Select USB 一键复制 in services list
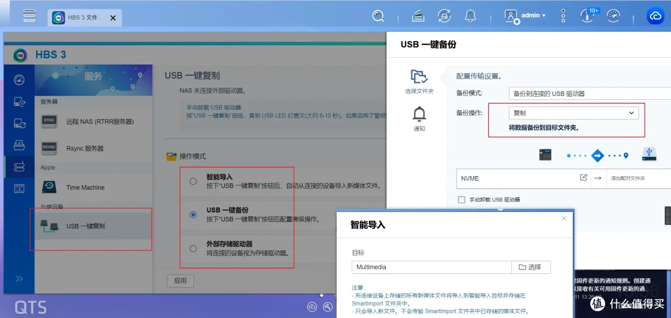The image size is (671, 318). coord(93,226)
